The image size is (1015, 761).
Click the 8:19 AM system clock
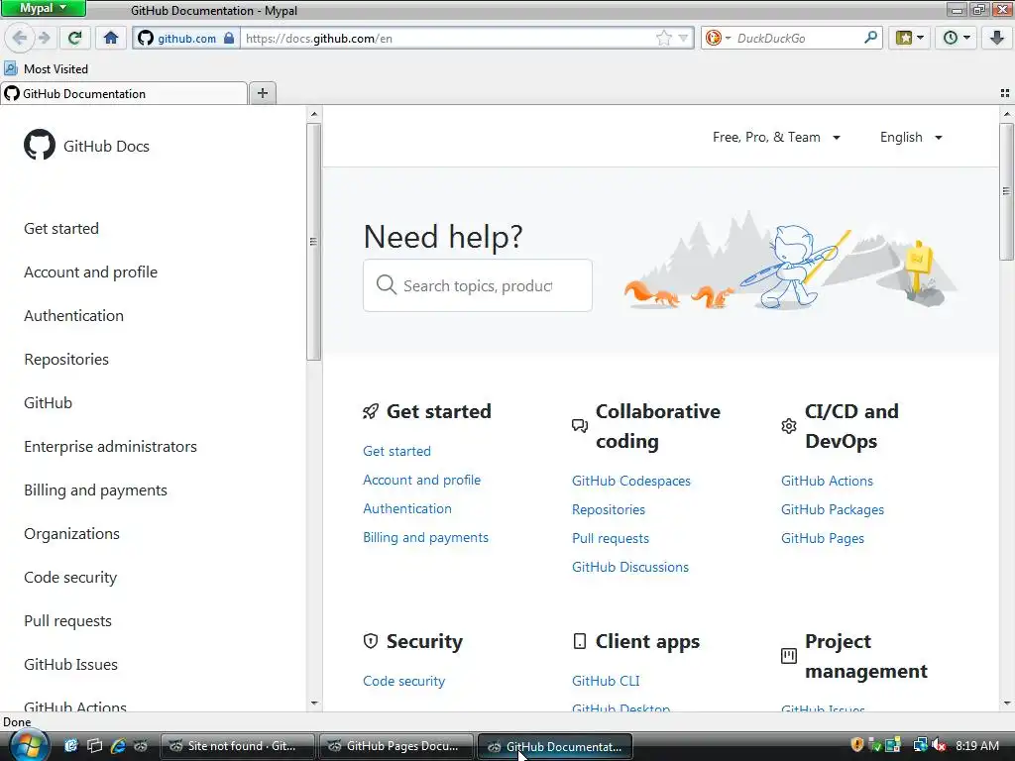coord(976,745)
